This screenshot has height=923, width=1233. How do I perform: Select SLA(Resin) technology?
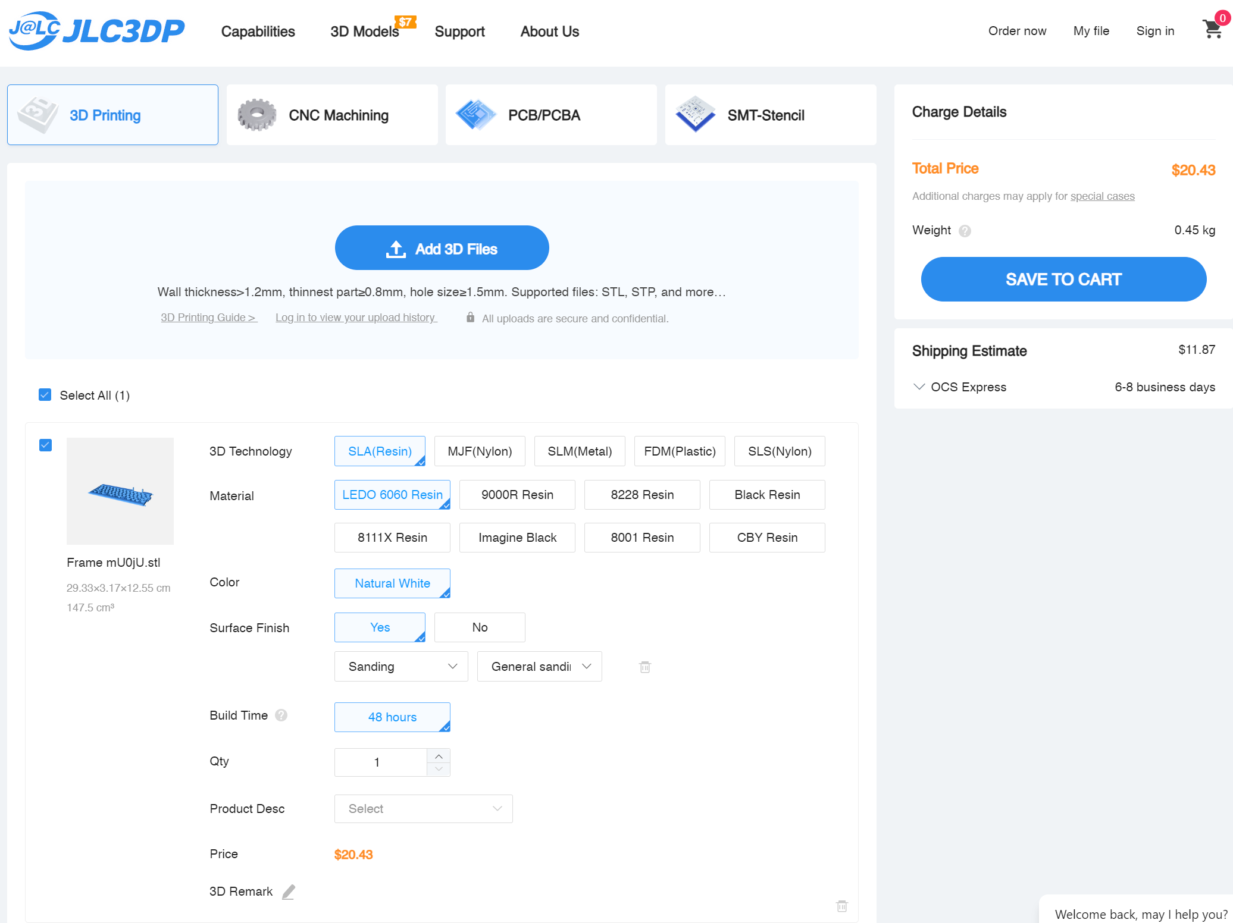[x=380, y=451]
